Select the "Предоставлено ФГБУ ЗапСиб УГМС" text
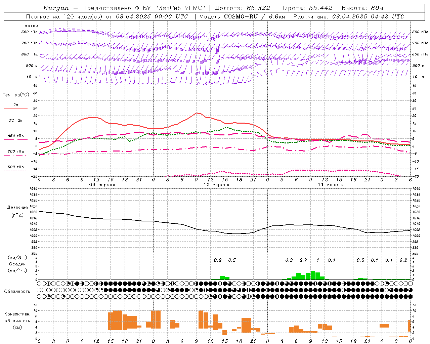430x344 pixels. click(x=144, y=8)
